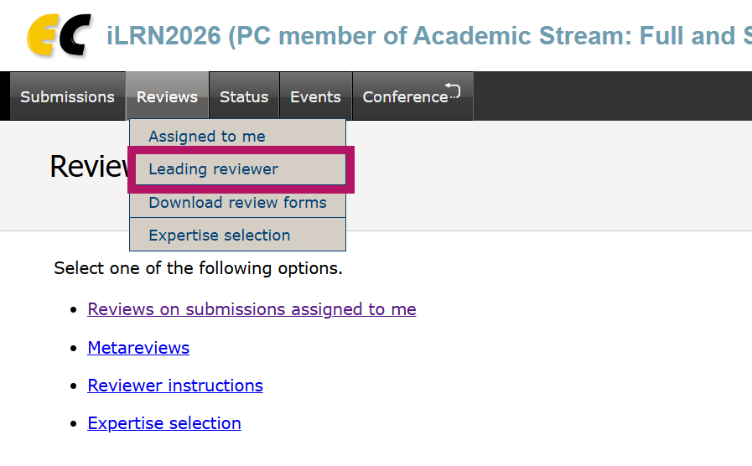Pick 'Expertise selection' from the dropdown menu
752x466 pixels.
tap(220, 236)
